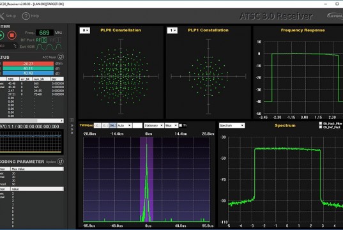Start reception with the green play button
The image size is (343, 230).
[1, 35]
